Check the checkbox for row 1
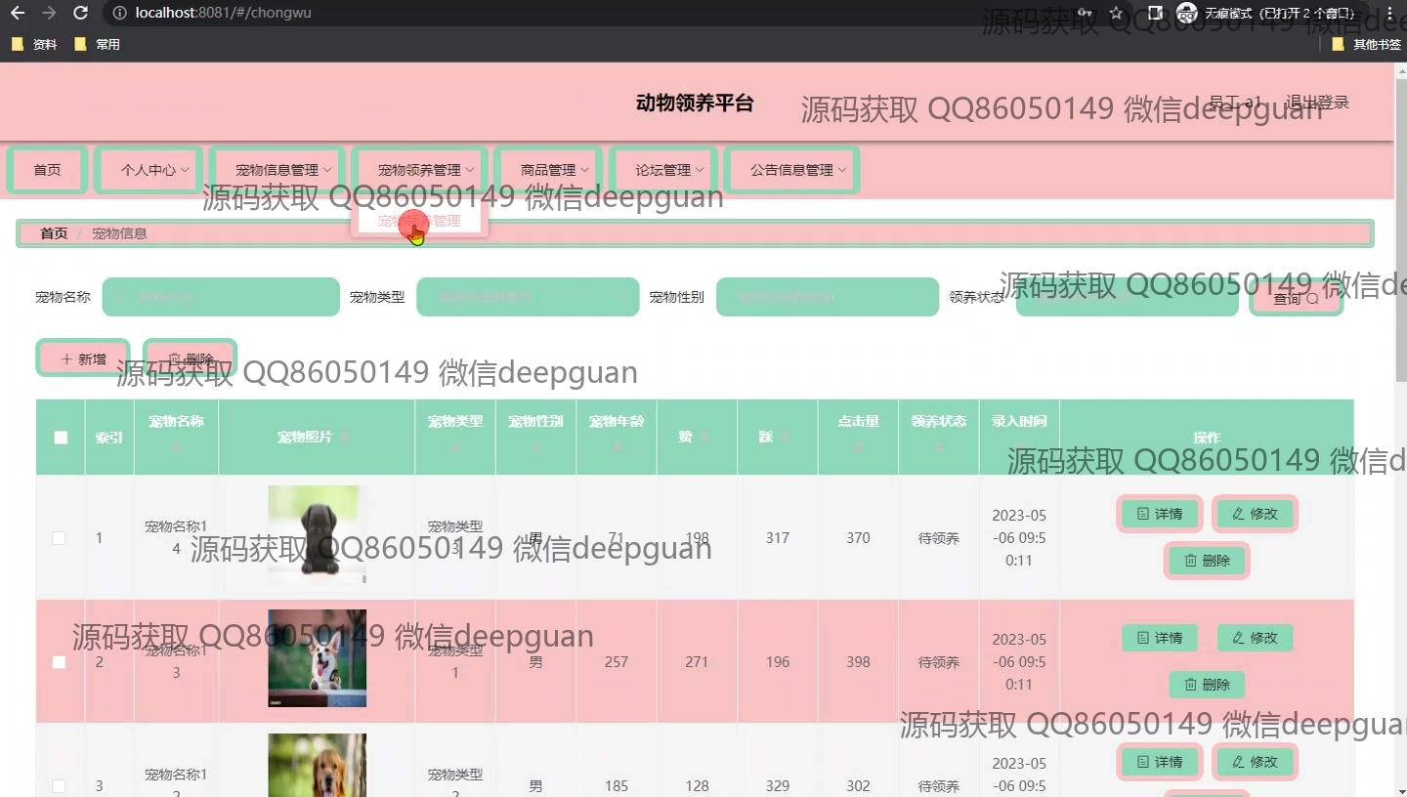Screen dimensions: 1407x797 click(59, 538)
